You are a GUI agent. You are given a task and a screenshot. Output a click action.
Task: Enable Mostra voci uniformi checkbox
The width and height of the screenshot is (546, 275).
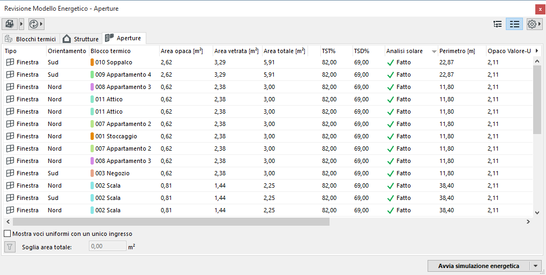8,234
